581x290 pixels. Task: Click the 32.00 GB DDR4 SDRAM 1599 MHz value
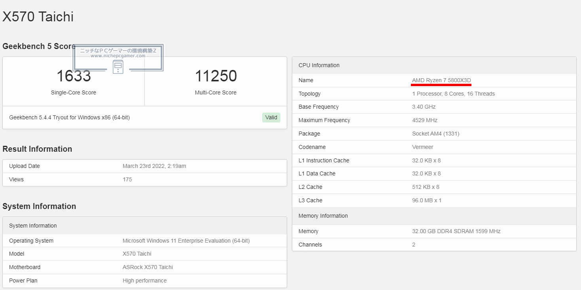pos(456,231)
